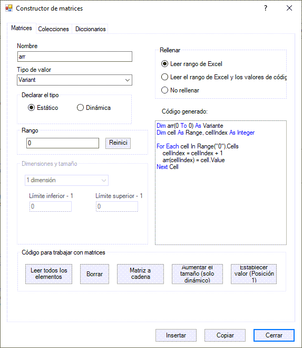This screenshot has width=302, height=348.
Task: Click the Matriz a cadena button
Action: point(140,274)
